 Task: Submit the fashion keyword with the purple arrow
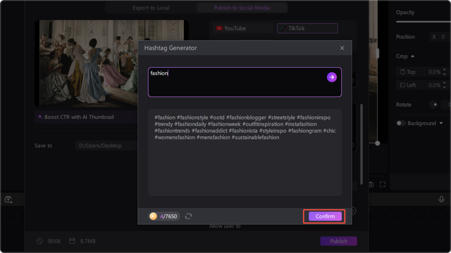pos(332,77)
